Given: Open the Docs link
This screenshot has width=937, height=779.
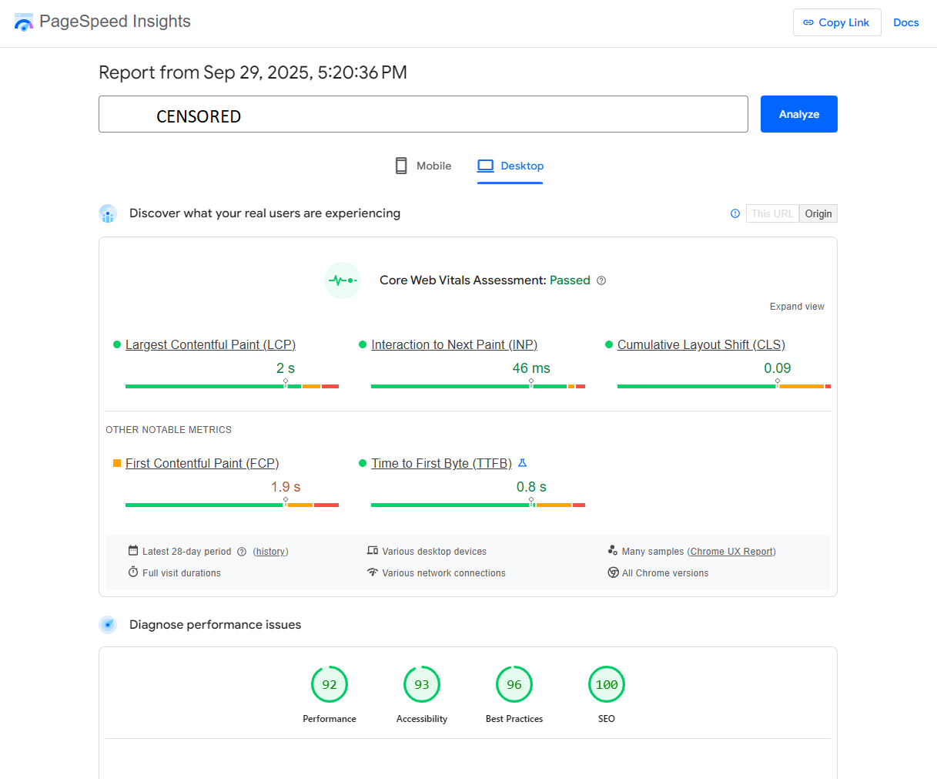Looking at the screenshot, I should (906, 22).
